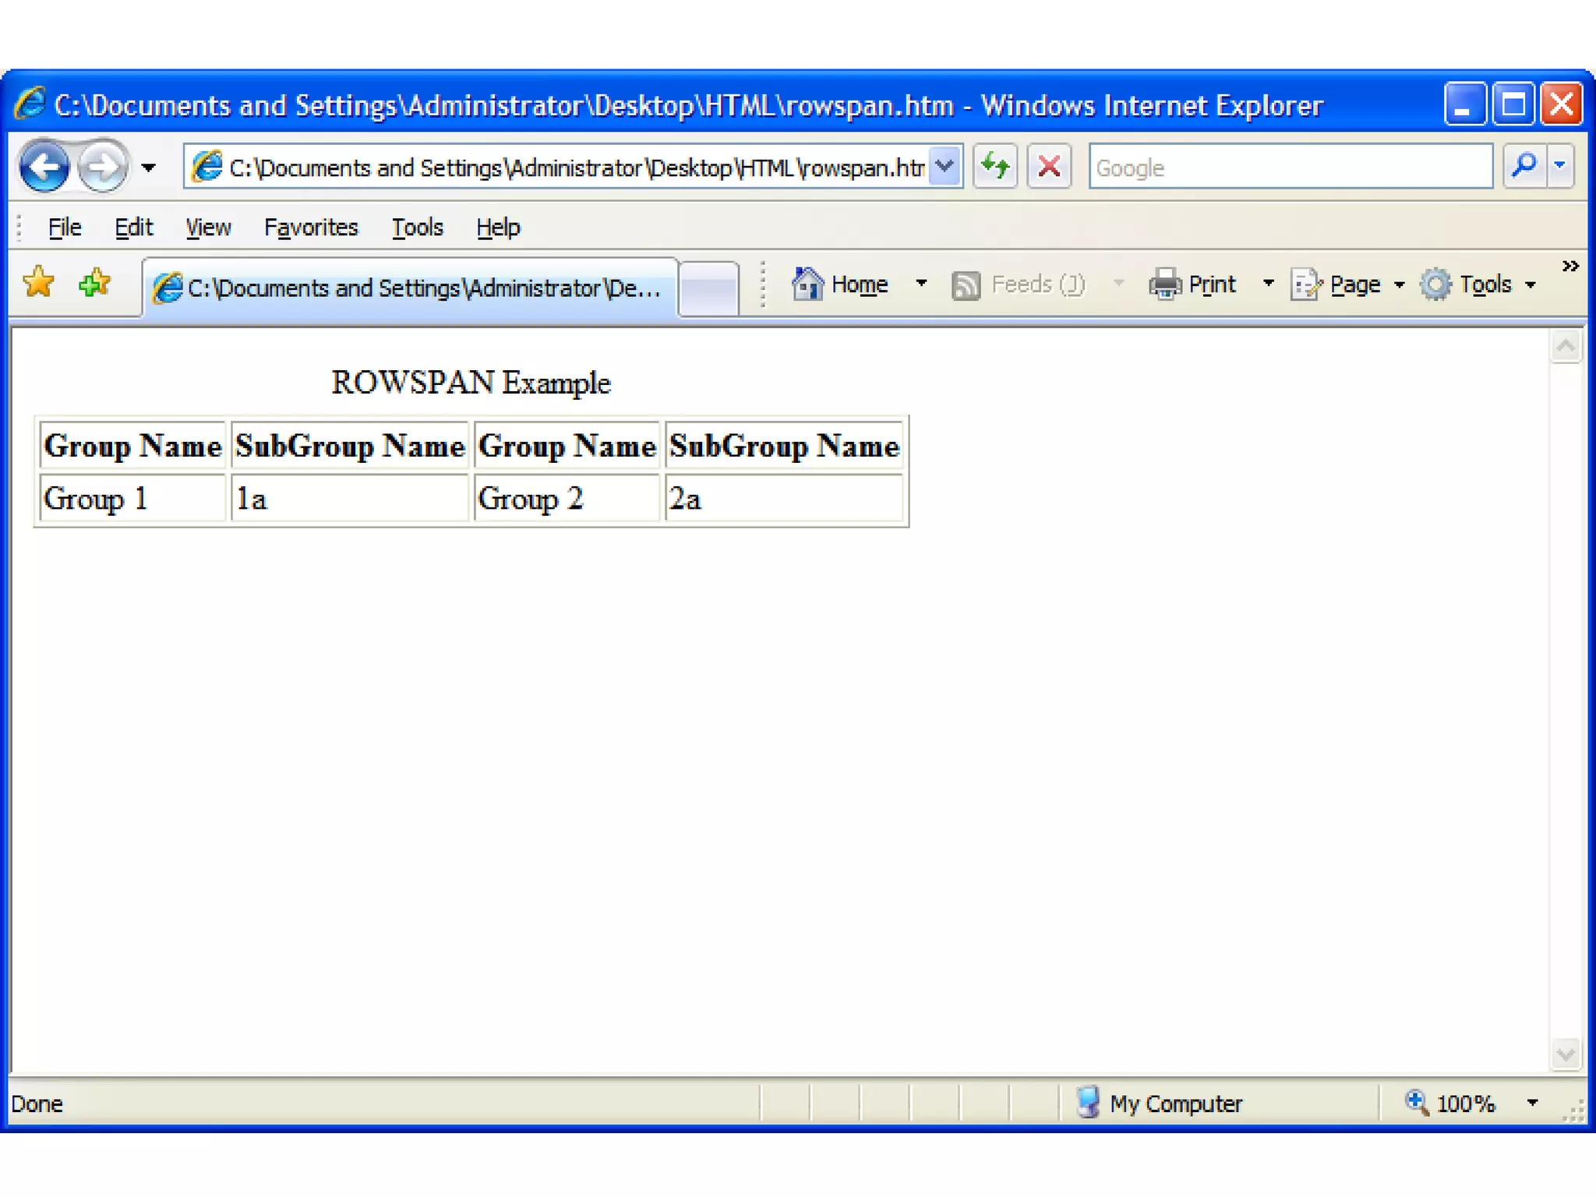Click the Home toolbar icon

(x=808, y=284)
